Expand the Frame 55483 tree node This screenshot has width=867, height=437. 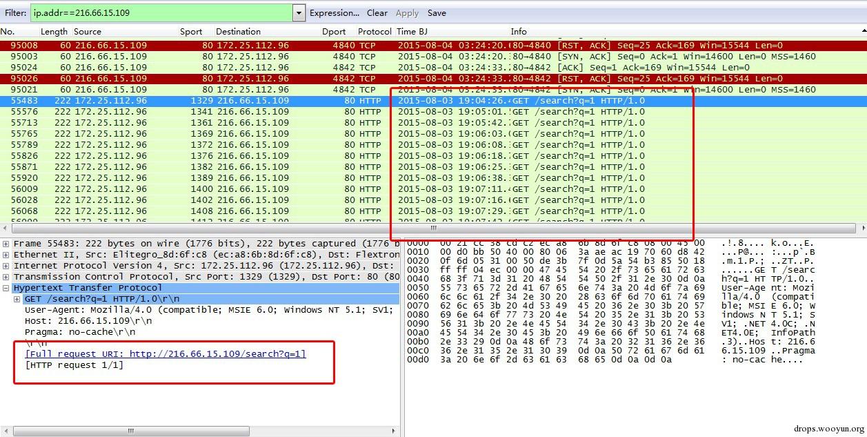(6, 244)
